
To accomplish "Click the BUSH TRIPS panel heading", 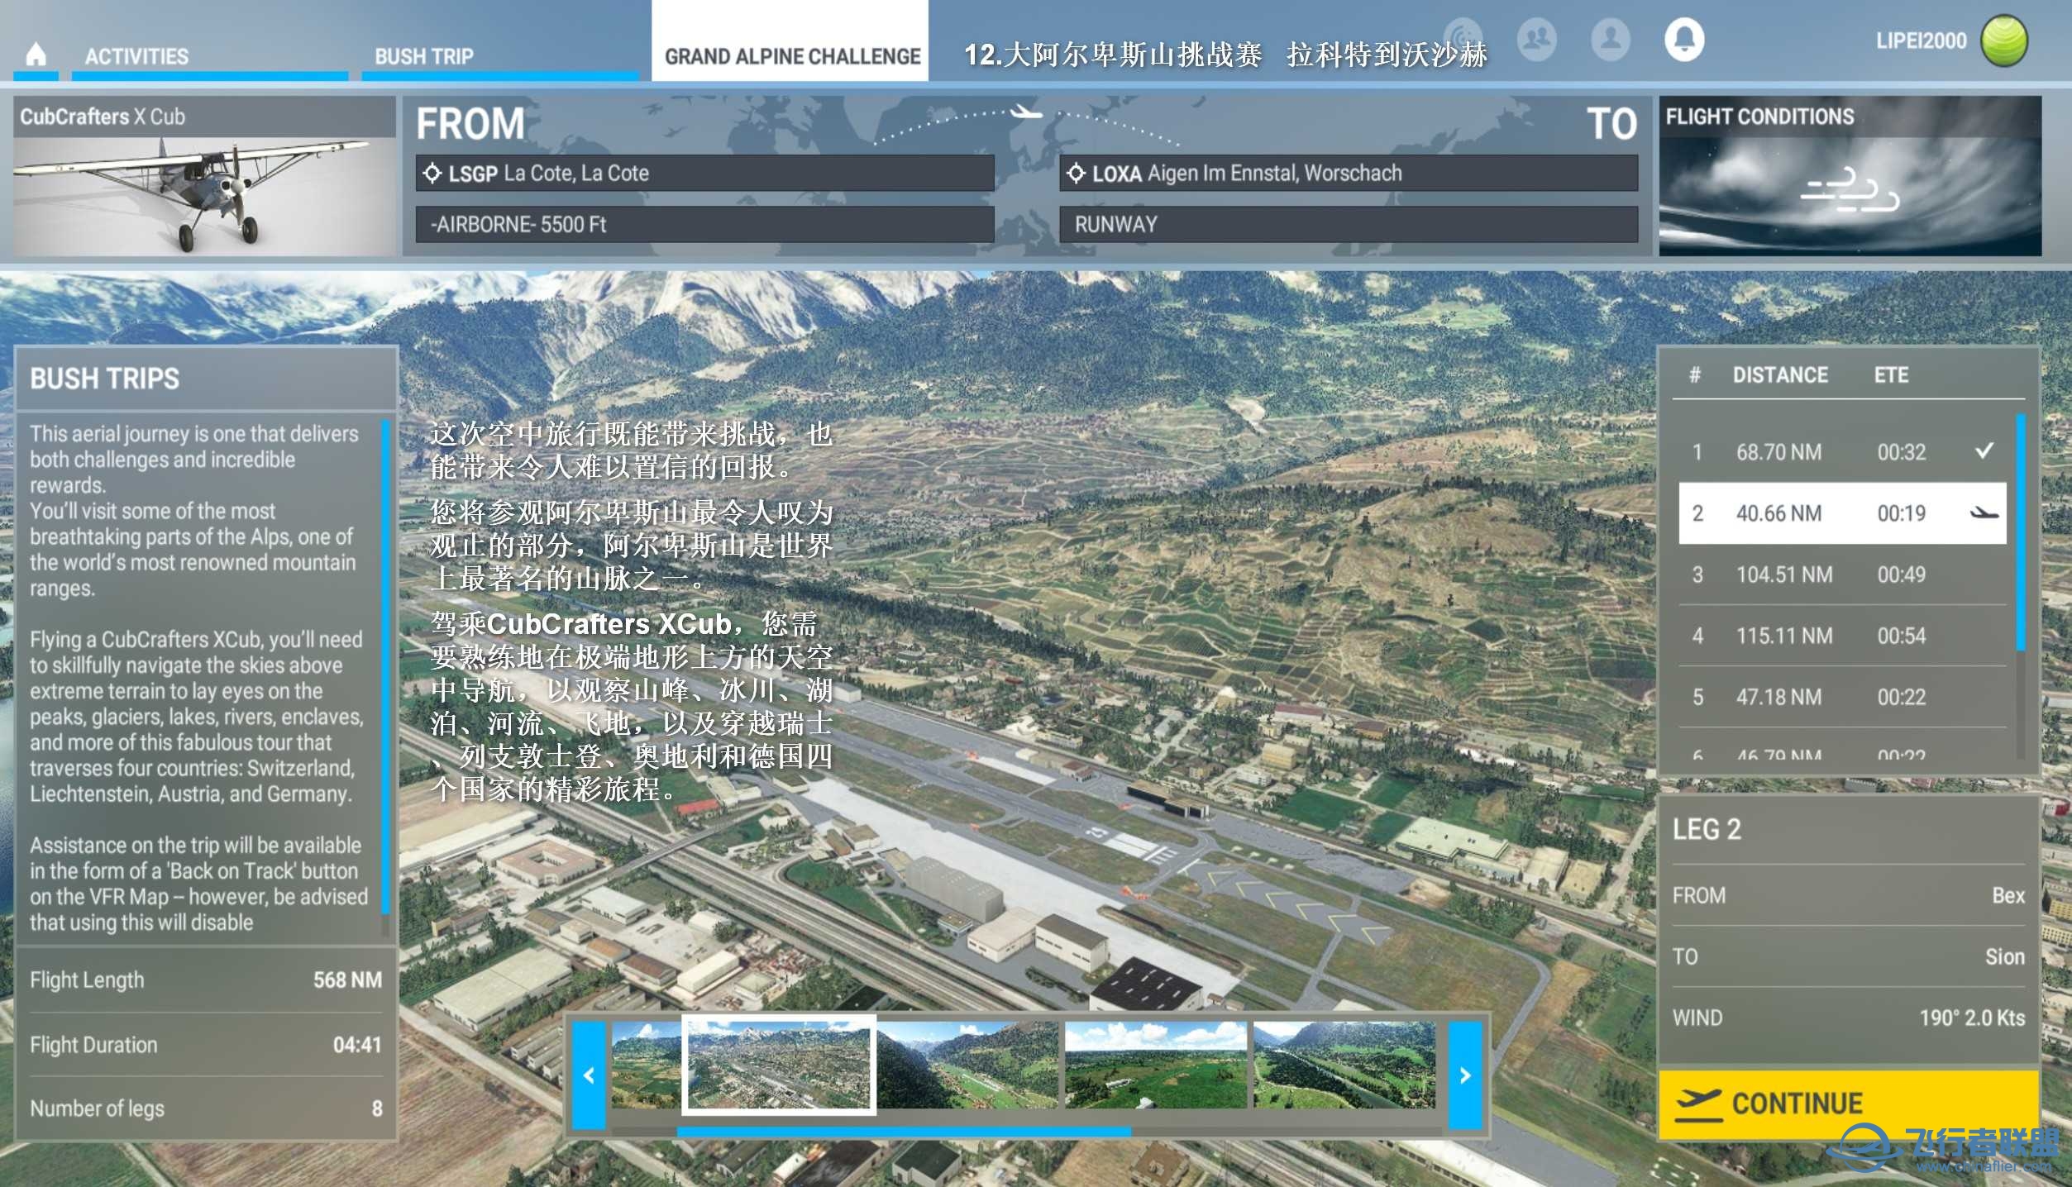I will click(104, 379).
